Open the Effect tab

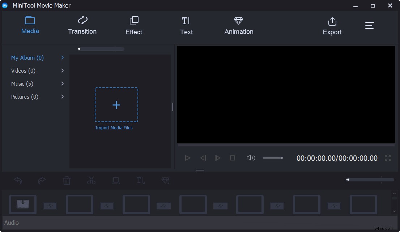coord(134,25)
